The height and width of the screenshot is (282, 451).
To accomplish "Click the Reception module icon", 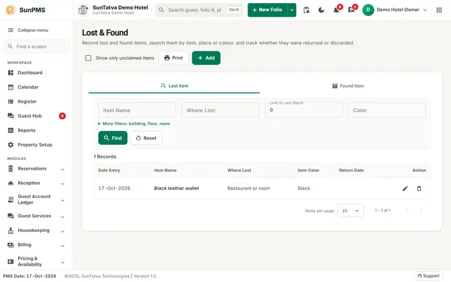I will click(11, 183).
